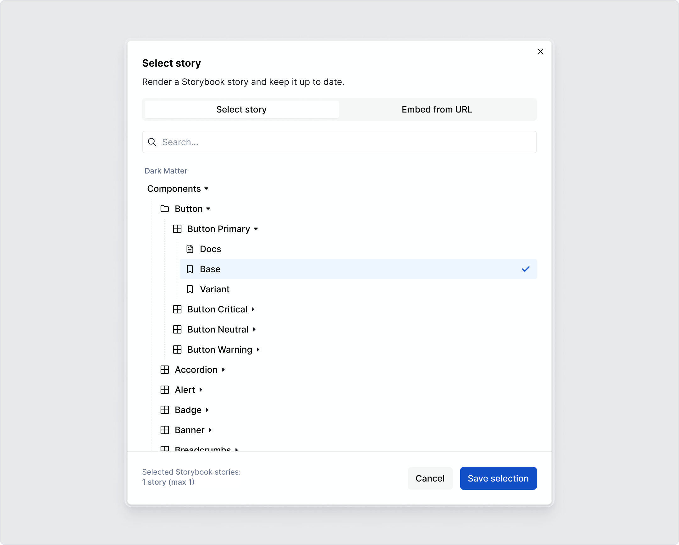Click the grid icon beside Badge

click(x=165, y=410)
